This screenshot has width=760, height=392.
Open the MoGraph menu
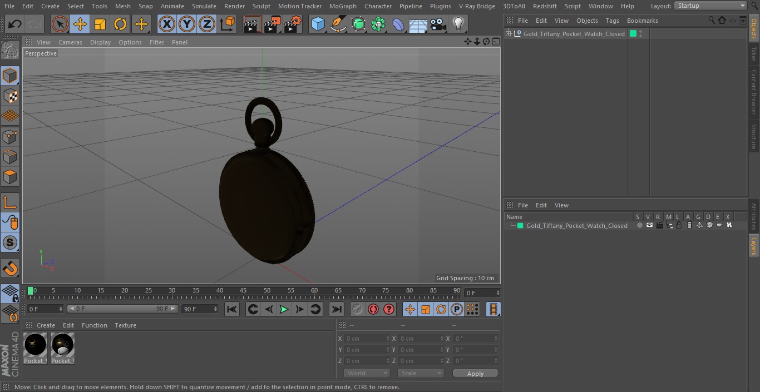point(343,6)
